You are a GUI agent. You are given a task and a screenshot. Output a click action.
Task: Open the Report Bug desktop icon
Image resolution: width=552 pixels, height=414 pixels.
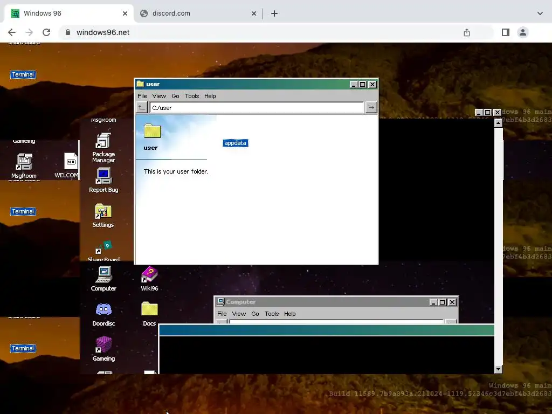(x=103, y=180)
